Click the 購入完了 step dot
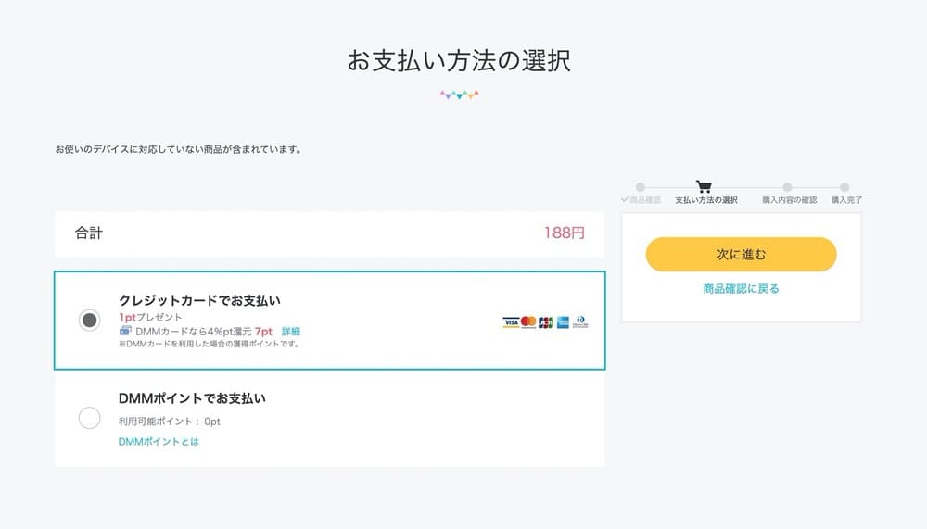The image size is (927, 529). (844, 187)
